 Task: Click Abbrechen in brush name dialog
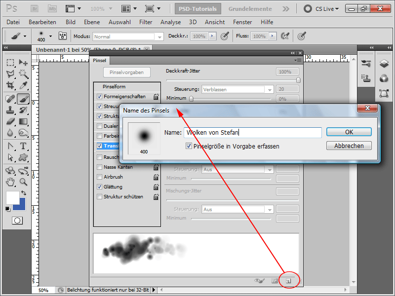click(x=349, y=146)
